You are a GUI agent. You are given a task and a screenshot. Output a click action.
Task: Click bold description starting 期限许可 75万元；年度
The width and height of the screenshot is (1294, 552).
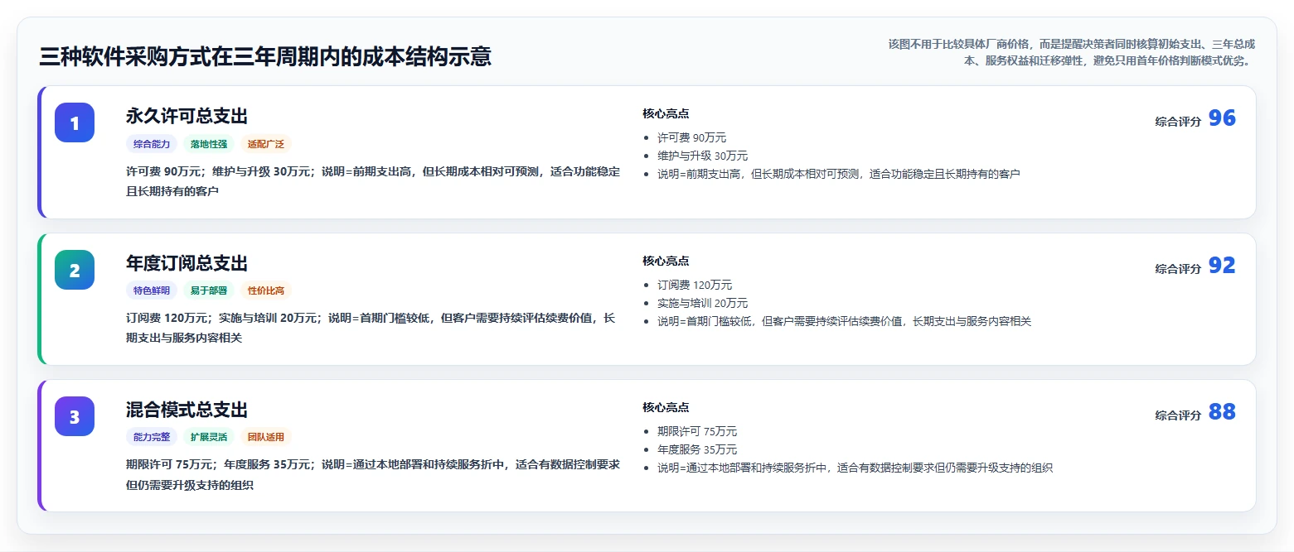[x=373, y=475]
